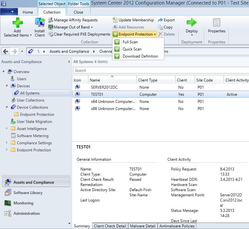Click Add Resources in the ribbon

pos(128,27)
